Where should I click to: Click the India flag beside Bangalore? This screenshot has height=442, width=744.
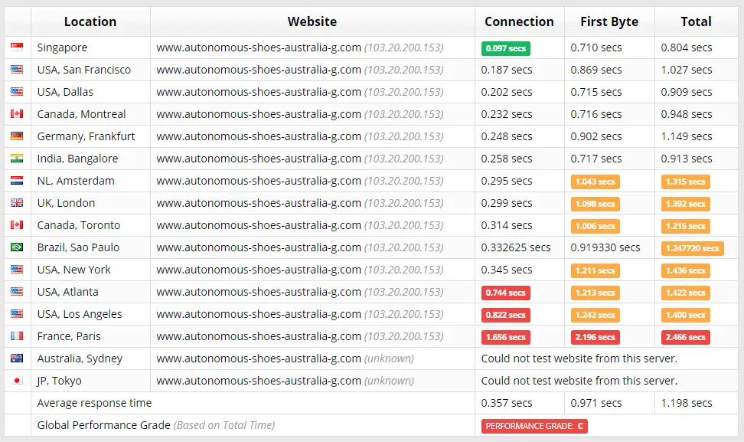[17, 158]
